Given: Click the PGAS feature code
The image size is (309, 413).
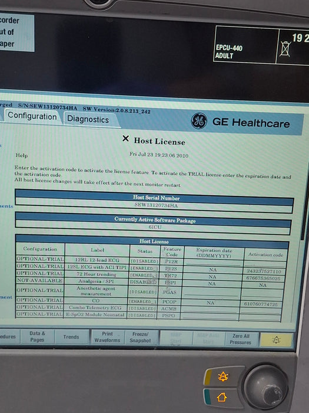Looking at the screenshot, I should coord(170,292).
